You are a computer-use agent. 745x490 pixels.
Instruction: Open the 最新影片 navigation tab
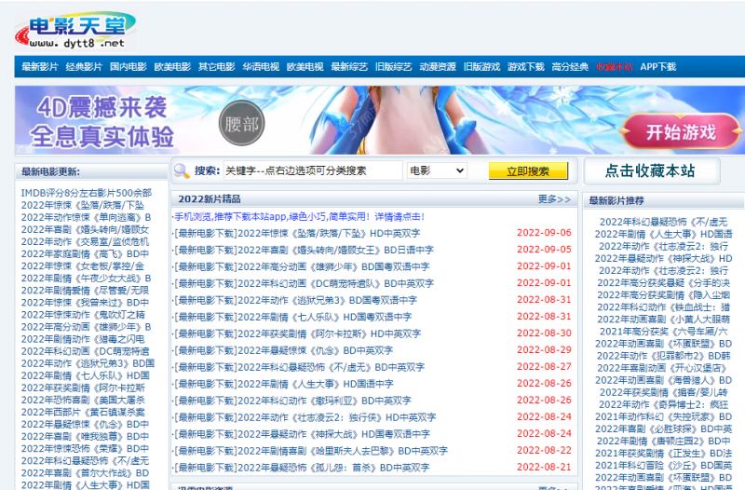click(x=40, y=67)
